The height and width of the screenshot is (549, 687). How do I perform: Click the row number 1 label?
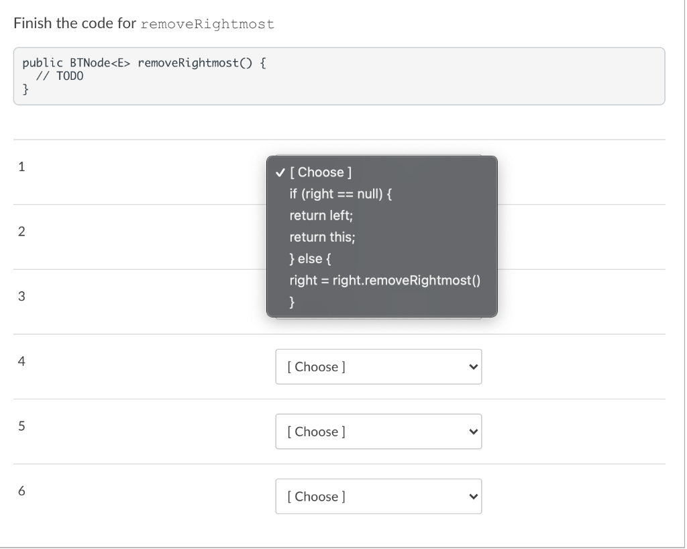coord(21,166)
